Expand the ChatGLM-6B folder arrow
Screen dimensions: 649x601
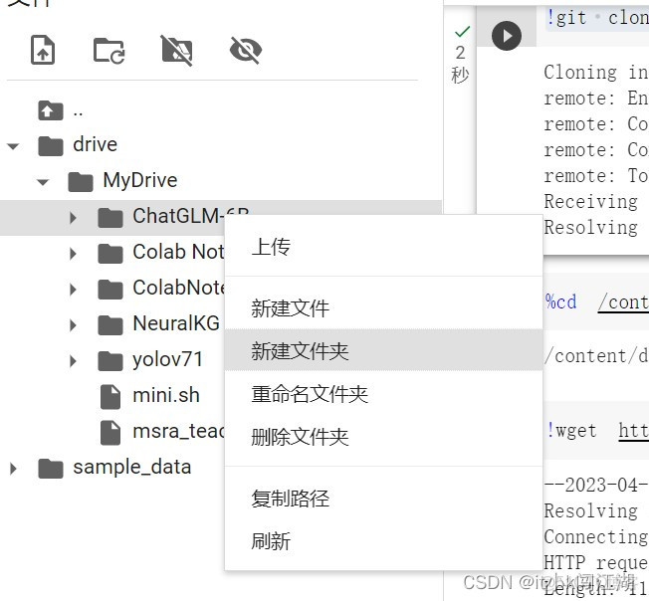(x=73, y=218)
